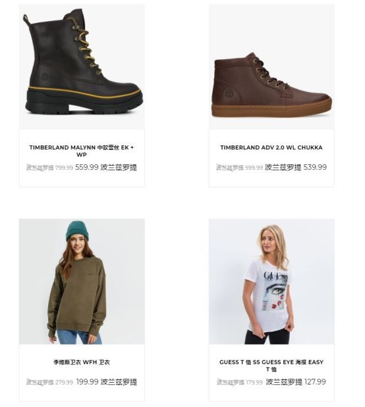
Task: Click the green beanie in the sweatshirt photo
Action: click(77, 231)
